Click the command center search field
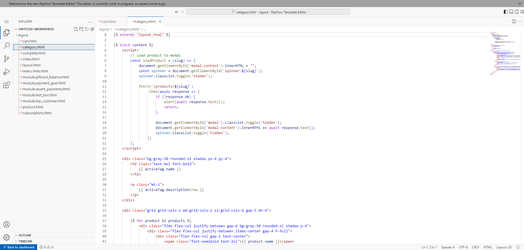The height and width of the screenshot is (250, 524). click(x=268, y=12)
